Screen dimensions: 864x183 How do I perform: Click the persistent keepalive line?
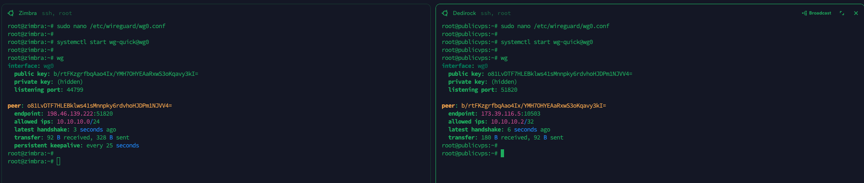pos(76,146)
